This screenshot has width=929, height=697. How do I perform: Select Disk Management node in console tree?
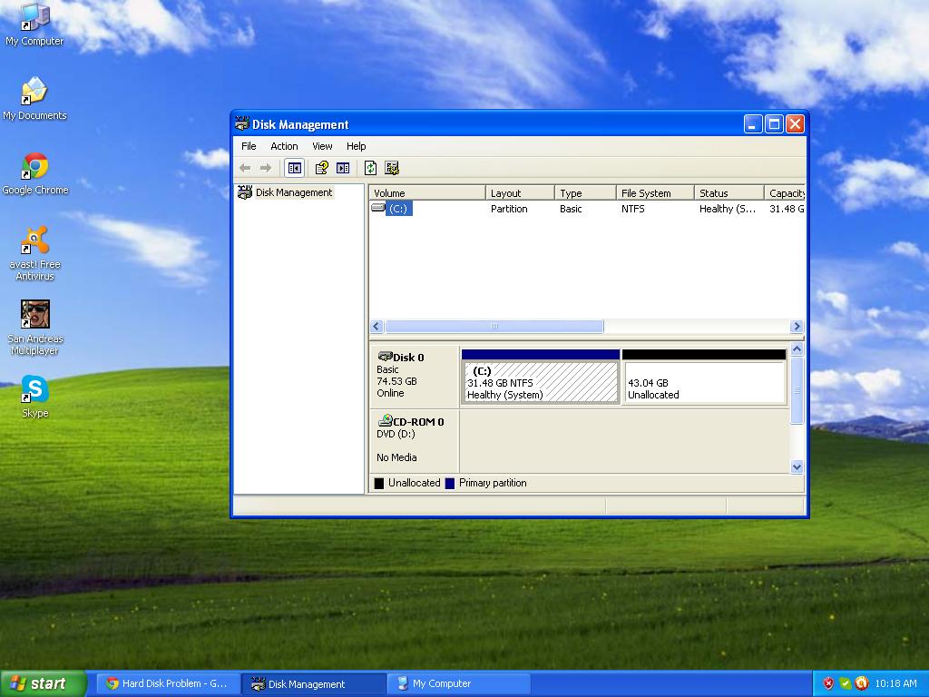coord(293,192)
